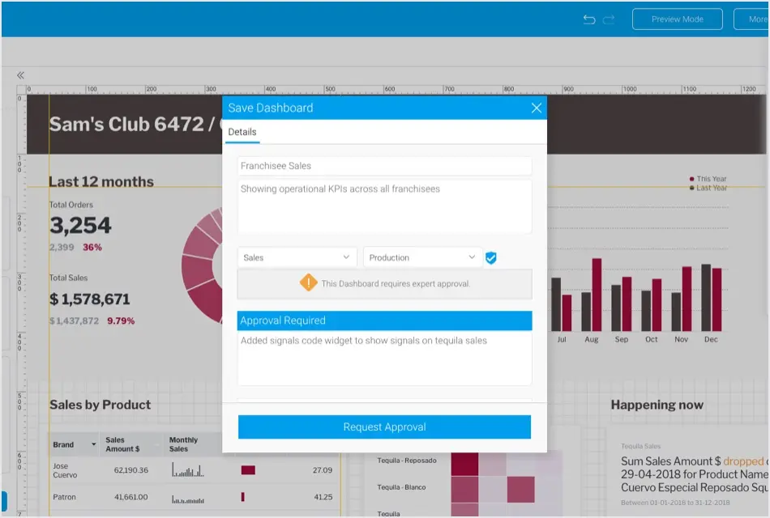Click the orange warning diamond icon
Viewport: 770px width, 518px height.
pyautogui.click(x=308, y=282)
